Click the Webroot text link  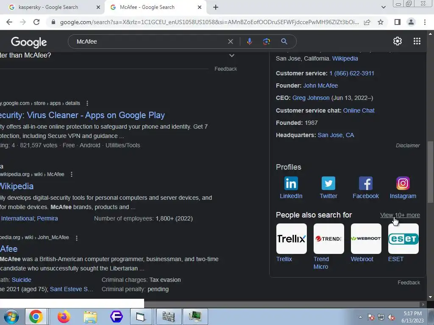(x=362, y=259)
